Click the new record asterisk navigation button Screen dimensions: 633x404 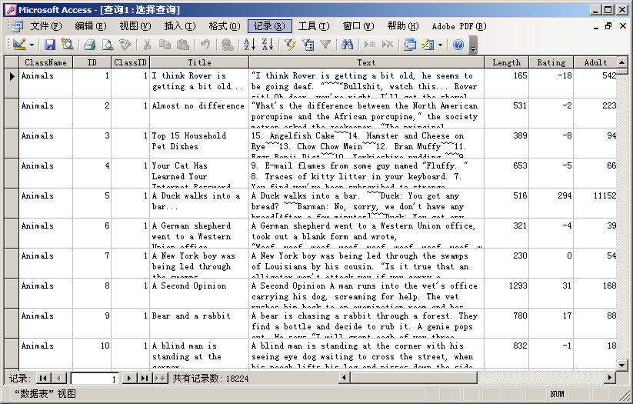point(160,379)
